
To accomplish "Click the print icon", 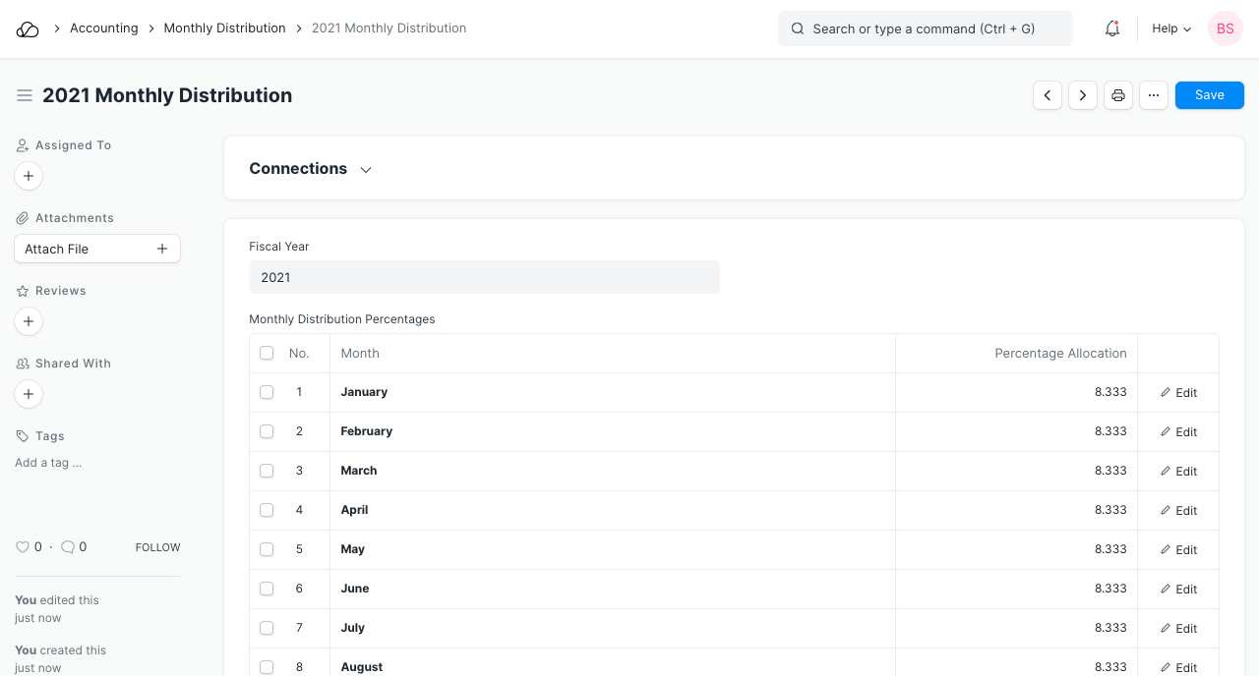I will [x=1118, y=95].
